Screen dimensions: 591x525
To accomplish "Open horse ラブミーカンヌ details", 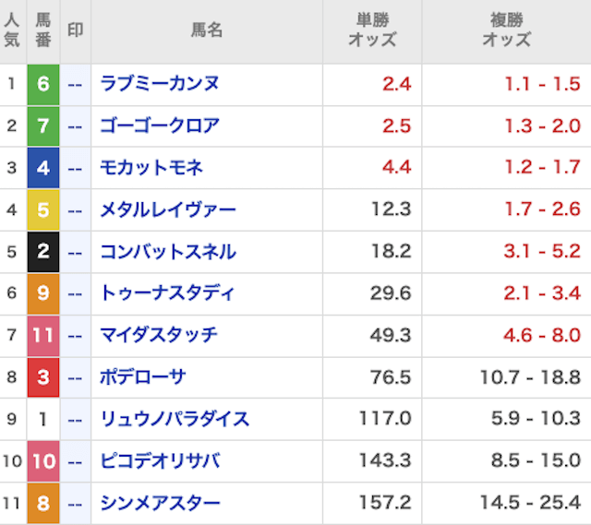I will pos(160,84).
